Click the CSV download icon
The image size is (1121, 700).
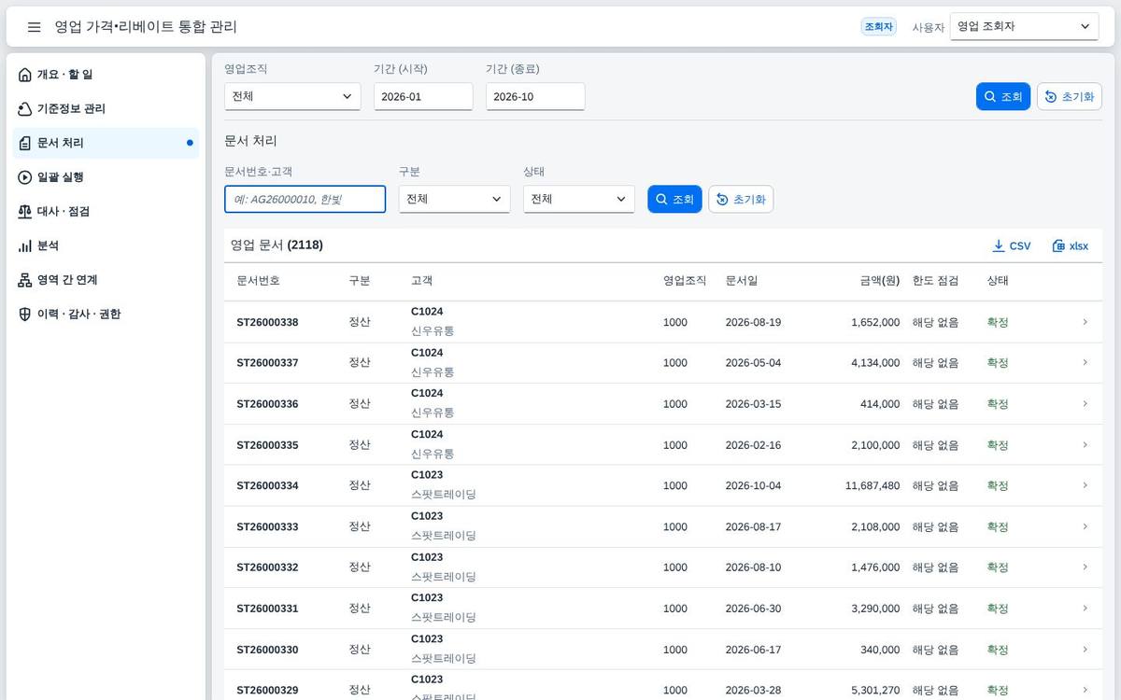click(x=999, y=245)
